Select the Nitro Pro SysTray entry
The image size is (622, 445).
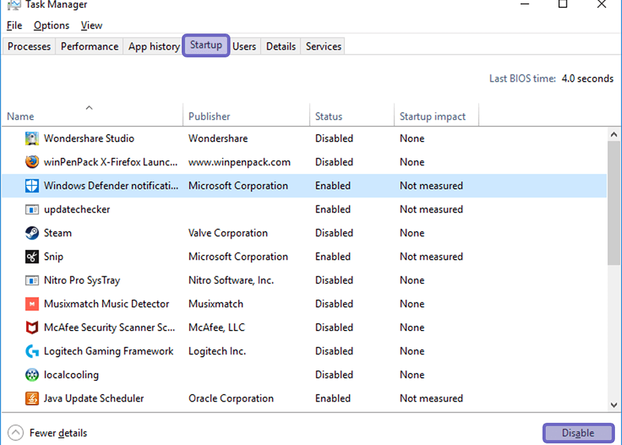click(x=82, y=280)
